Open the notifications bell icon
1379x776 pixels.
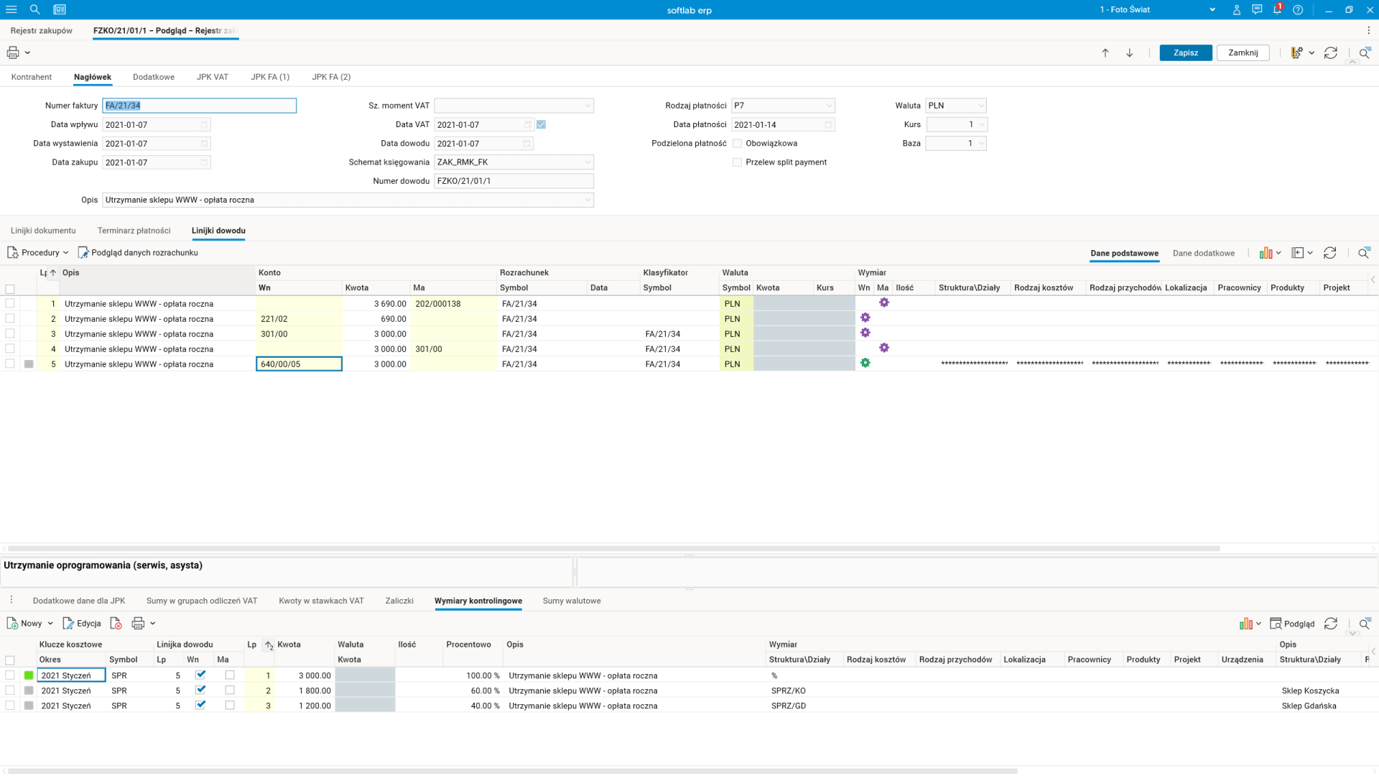(x=1277, y=9)
